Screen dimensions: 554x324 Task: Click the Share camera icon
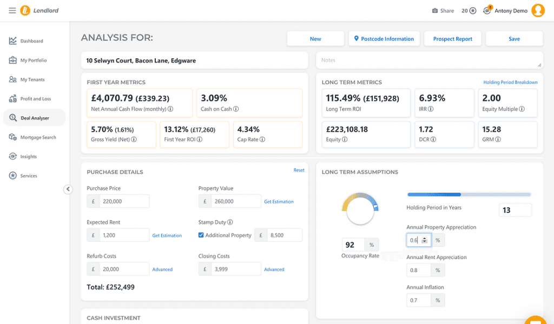click(x=435, y=11)
